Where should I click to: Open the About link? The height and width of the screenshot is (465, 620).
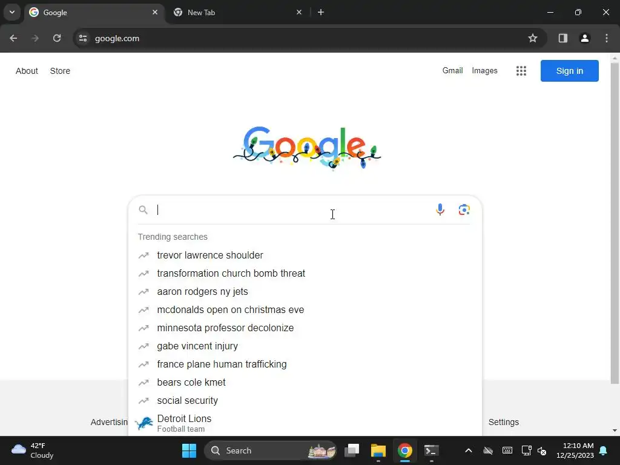tap(27, 71)
